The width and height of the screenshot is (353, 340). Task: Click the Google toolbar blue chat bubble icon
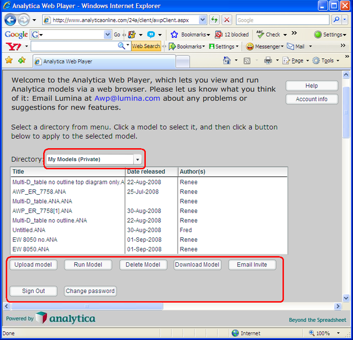151,35
